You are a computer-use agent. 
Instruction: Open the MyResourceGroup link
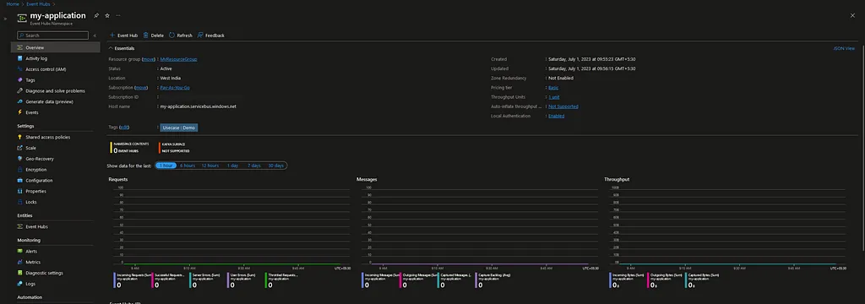(179, 59)
